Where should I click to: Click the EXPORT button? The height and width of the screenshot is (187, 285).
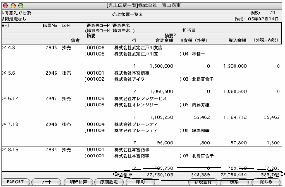pos(16,182)
